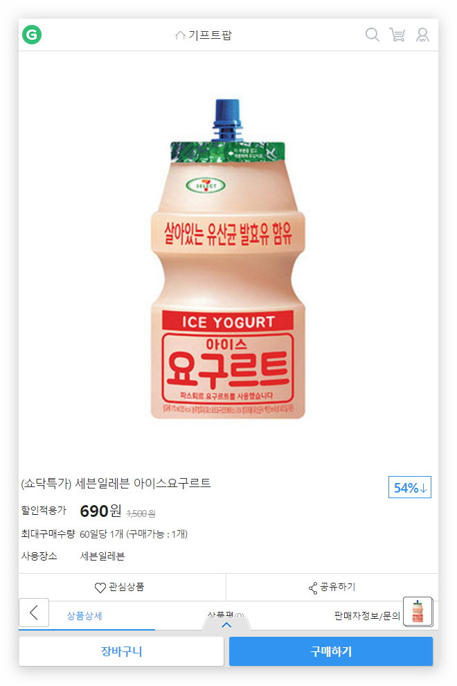Click the 54% discount badge

click(410, 487)
